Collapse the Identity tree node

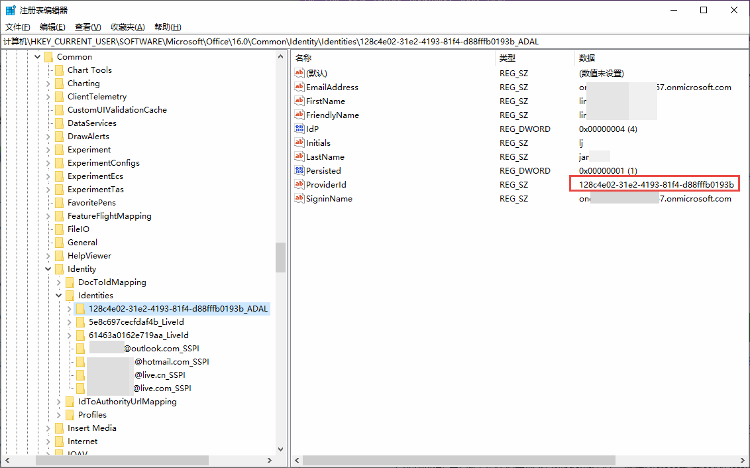click(x=48, y=269)
